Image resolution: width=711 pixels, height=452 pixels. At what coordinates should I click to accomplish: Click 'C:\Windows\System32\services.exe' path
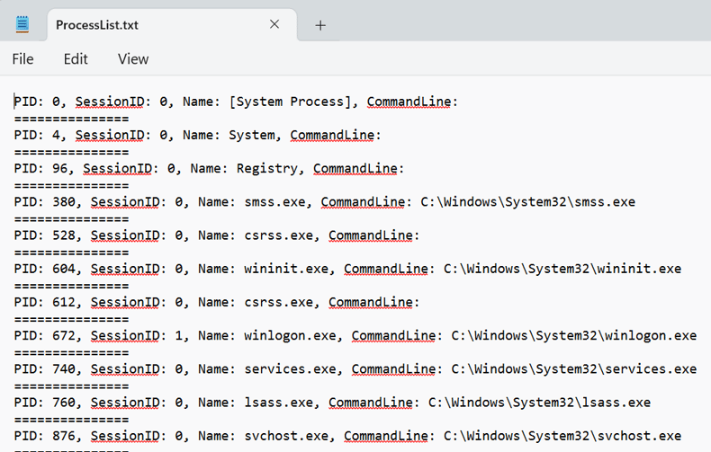574,369
